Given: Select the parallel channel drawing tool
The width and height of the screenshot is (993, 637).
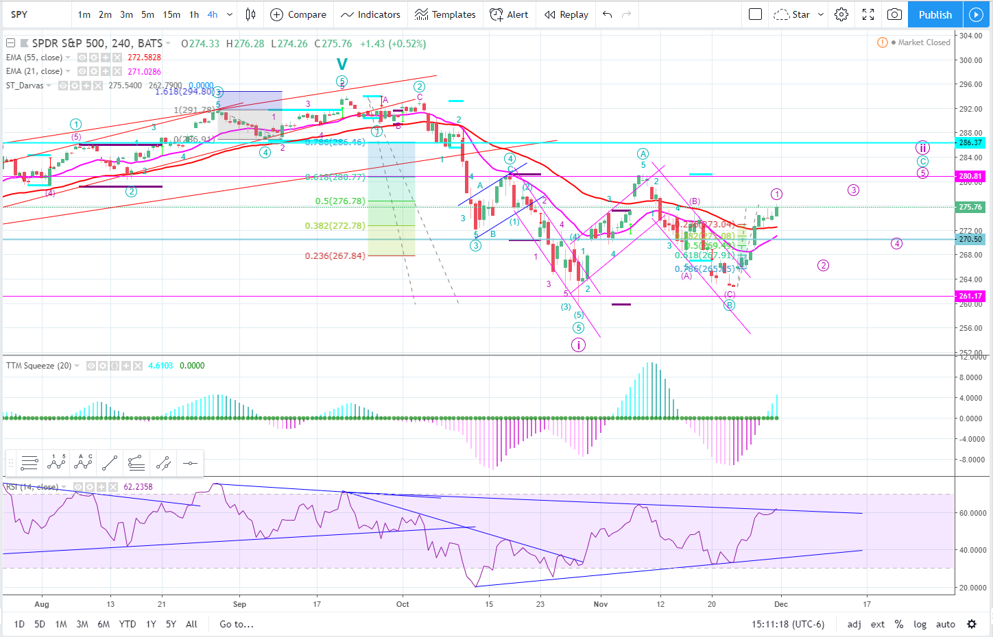Looking at the screenshot, I should (x=163, y=463).
